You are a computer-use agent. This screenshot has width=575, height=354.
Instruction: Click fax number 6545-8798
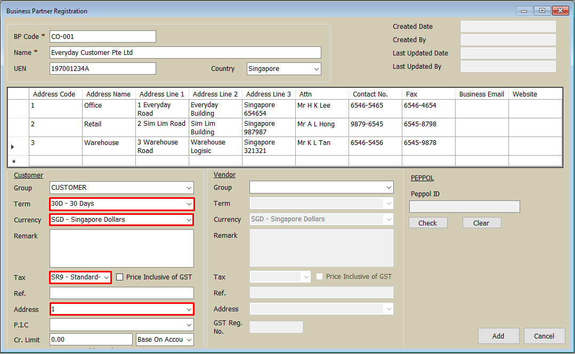click(428, 127)
